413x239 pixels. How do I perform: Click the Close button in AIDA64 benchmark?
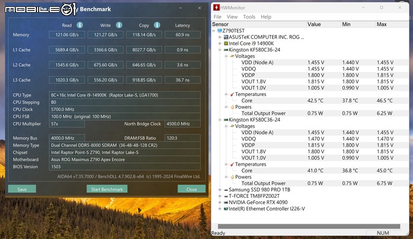pyautogui.click(x=192, y=189)
